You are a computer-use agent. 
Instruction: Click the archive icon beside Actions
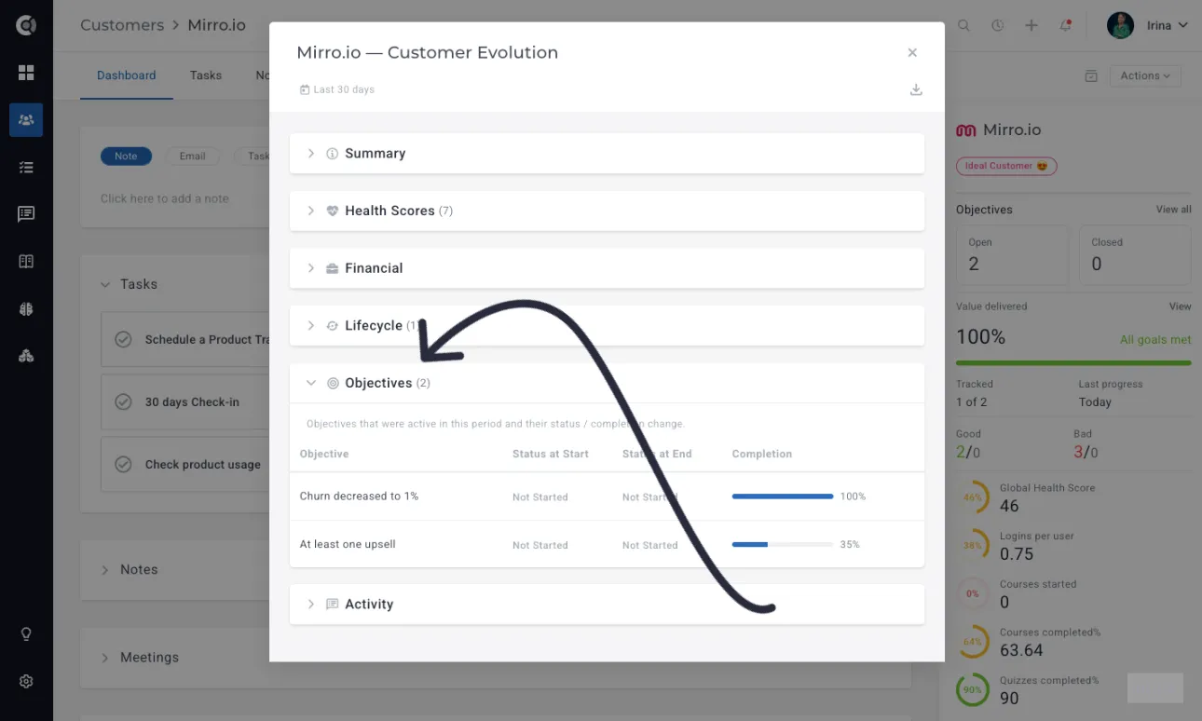coord(1091,76)
